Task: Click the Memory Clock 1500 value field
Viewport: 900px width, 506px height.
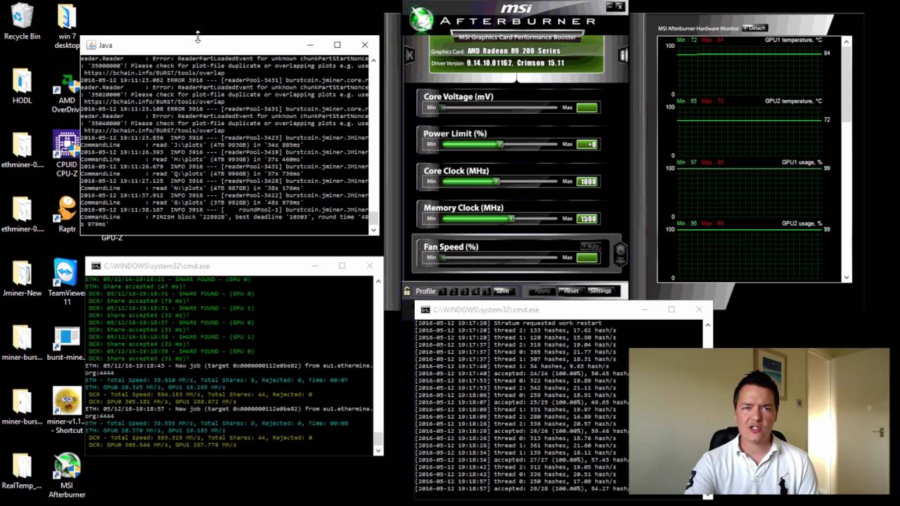Action: [587, 219]
